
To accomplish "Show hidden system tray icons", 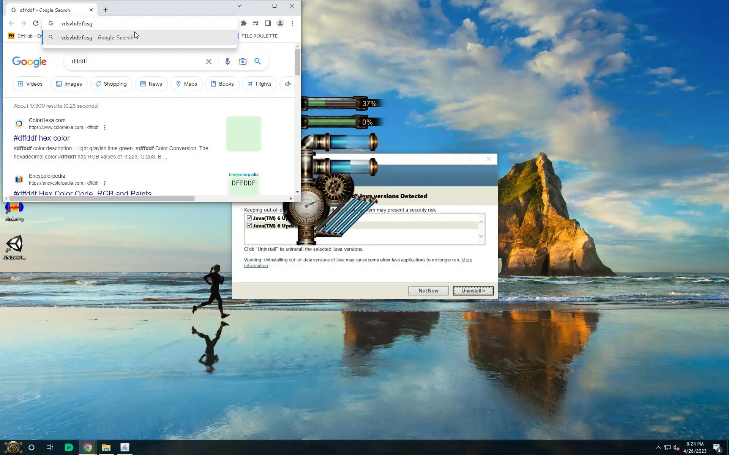I will pyautogui.click(x=658, y=447).
